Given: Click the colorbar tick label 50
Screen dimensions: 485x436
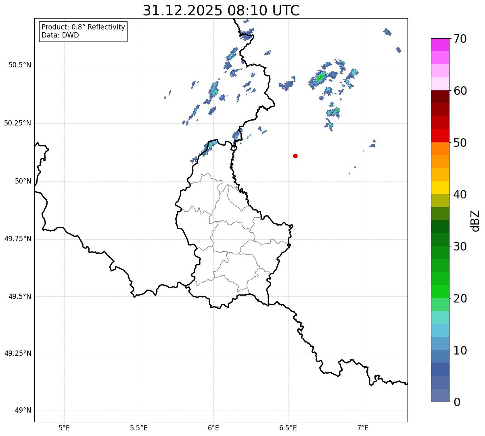Looking at the screenshot, I should pos(460,143).
